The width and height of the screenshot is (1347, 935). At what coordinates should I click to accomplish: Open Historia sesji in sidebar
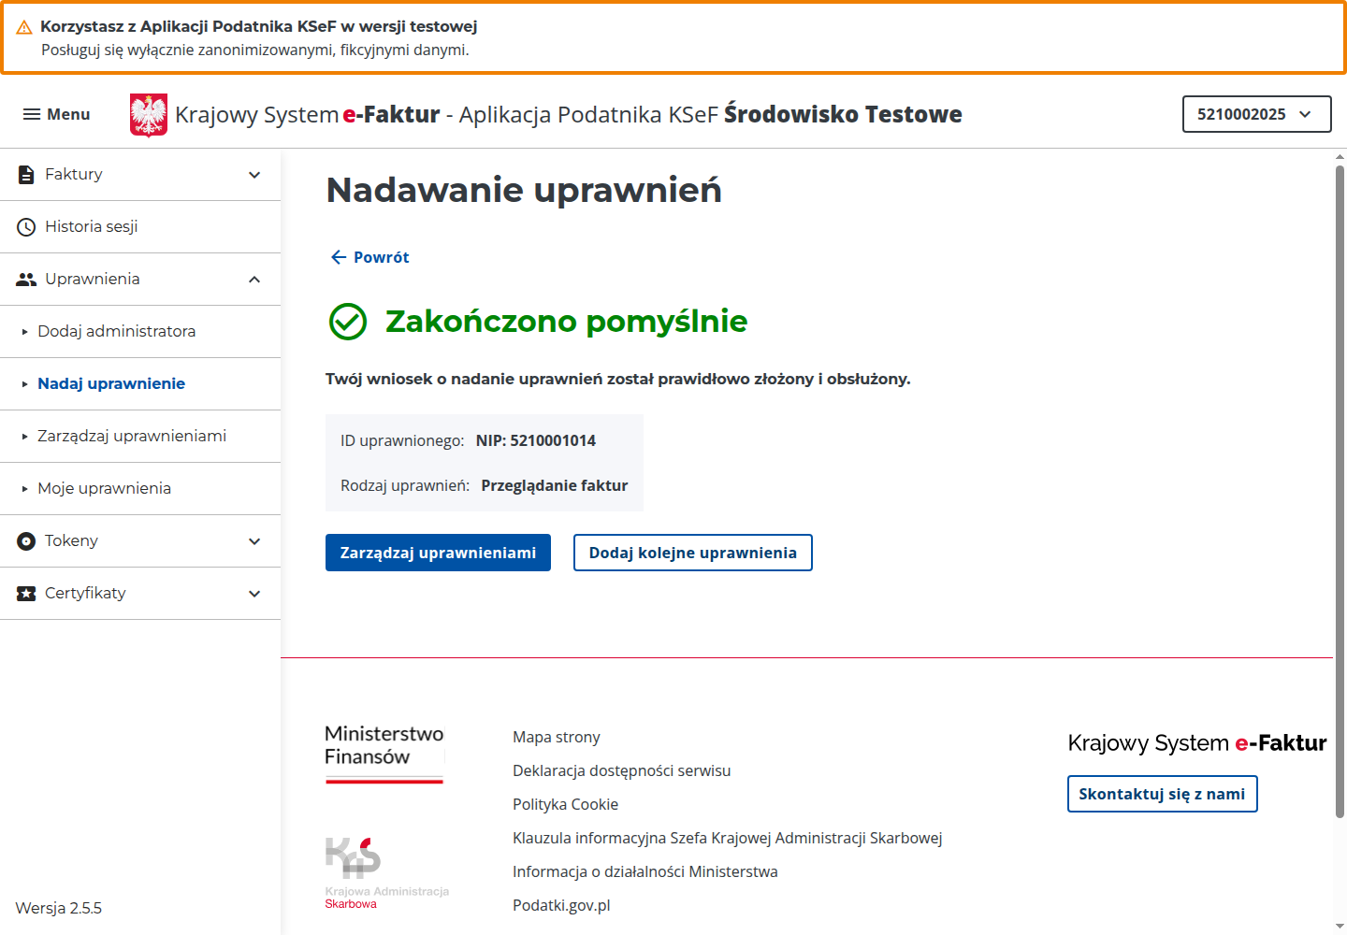[140, 227]
